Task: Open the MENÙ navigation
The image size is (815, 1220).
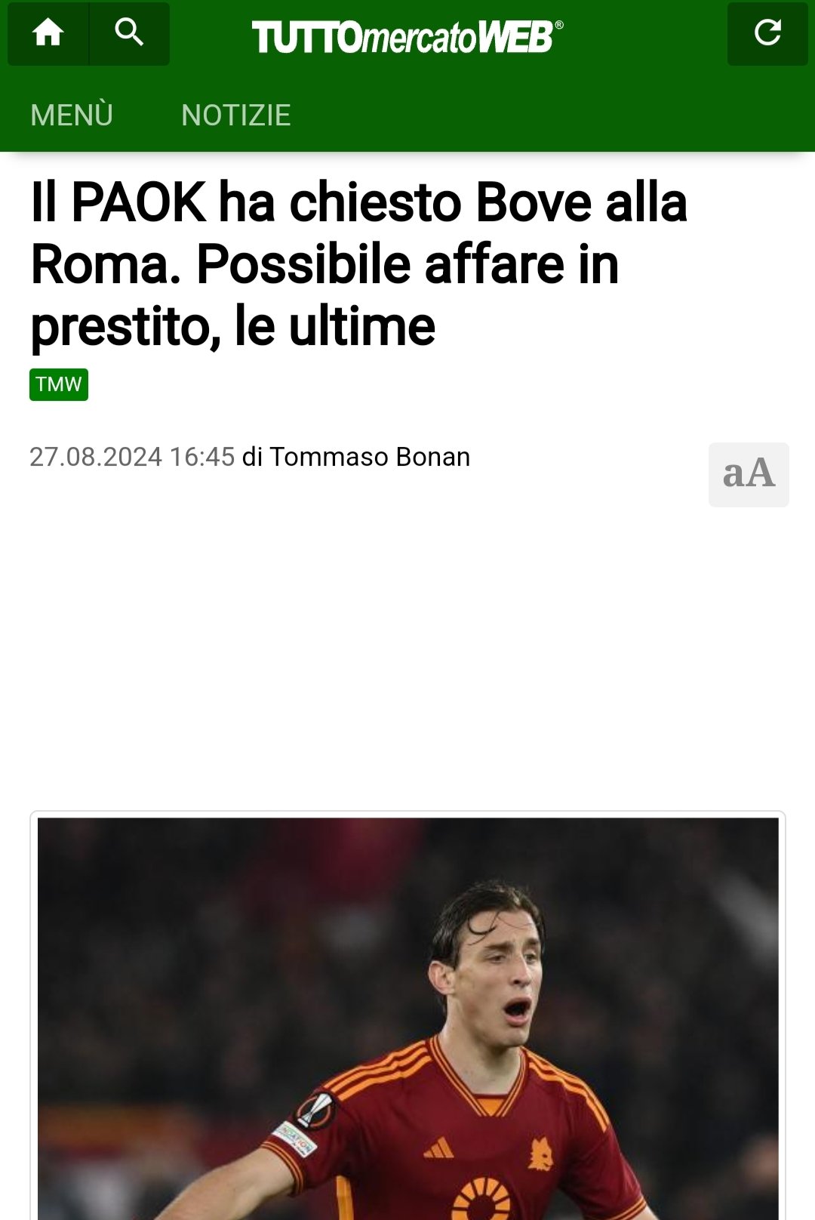Action: (x=72, y=116)
